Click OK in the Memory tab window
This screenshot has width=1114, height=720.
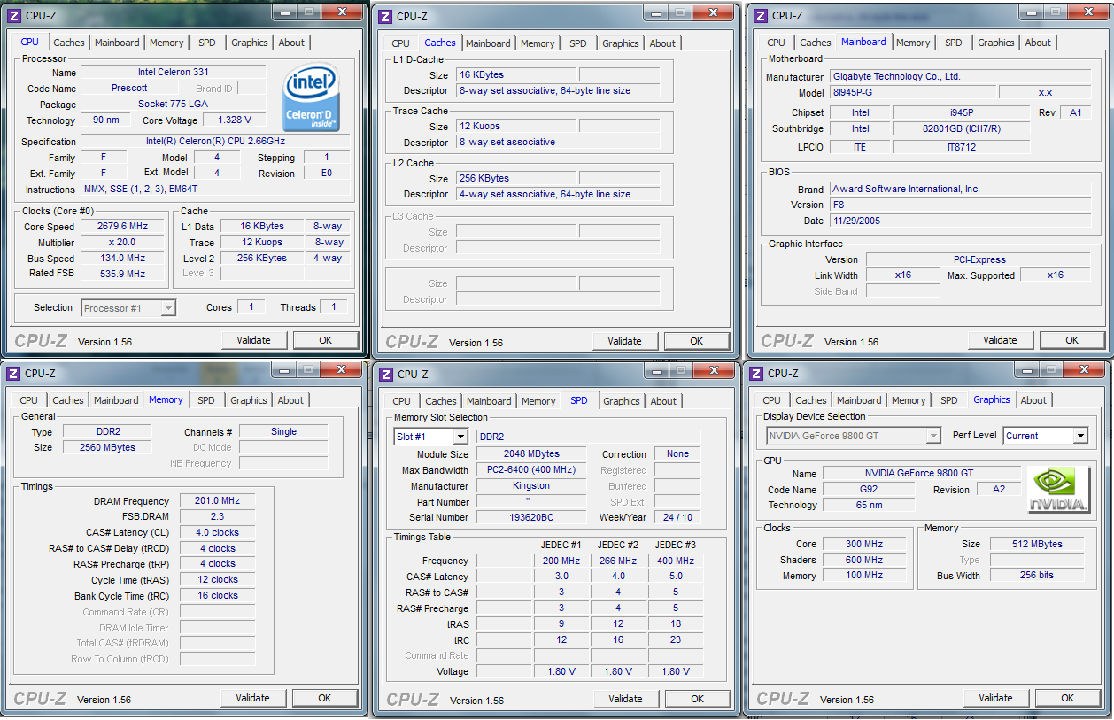[x=325, y=698]
